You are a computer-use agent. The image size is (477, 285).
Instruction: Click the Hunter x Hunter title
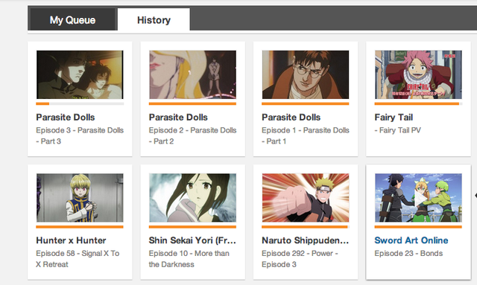coord(71,240)
